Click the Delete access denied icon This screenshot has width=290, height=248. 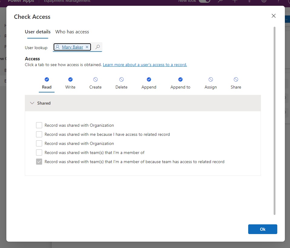coord(121,79)
